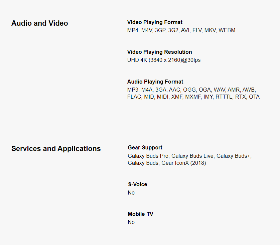Click the MP3 audio format text

pos(133,90)
